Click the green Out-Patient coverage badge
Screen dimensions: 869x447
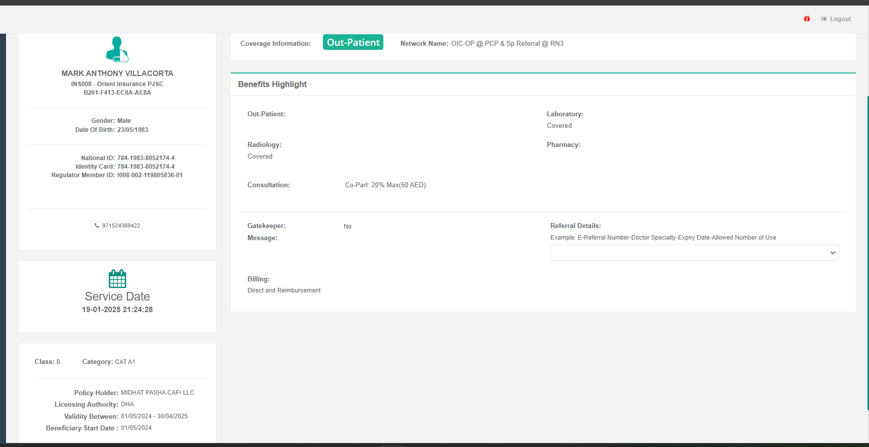click(353, 43)
